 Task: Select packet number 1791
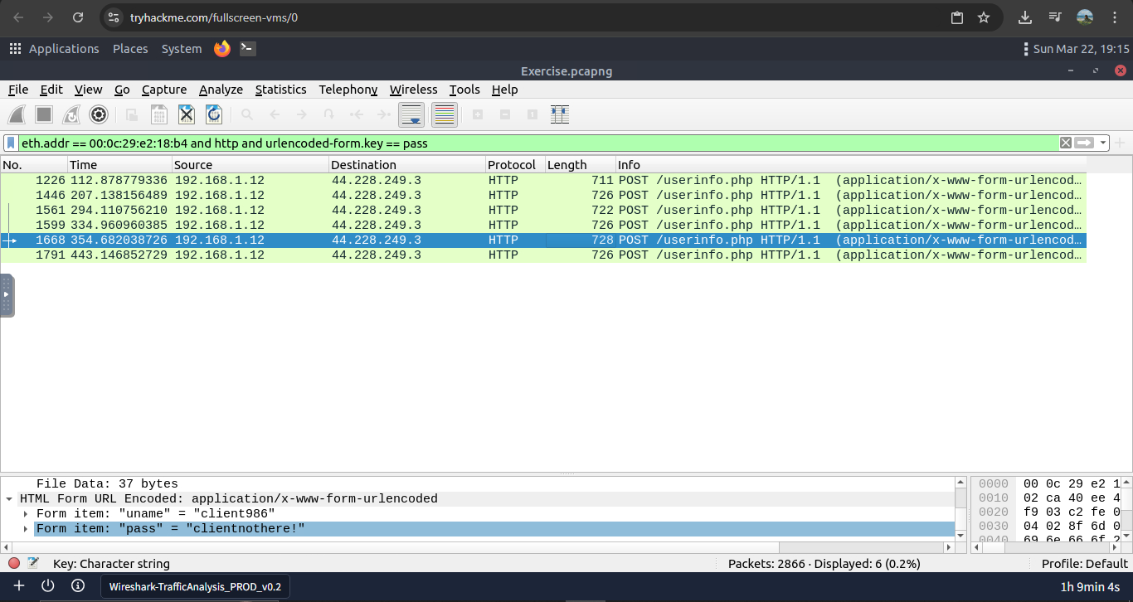pos(543,255)
